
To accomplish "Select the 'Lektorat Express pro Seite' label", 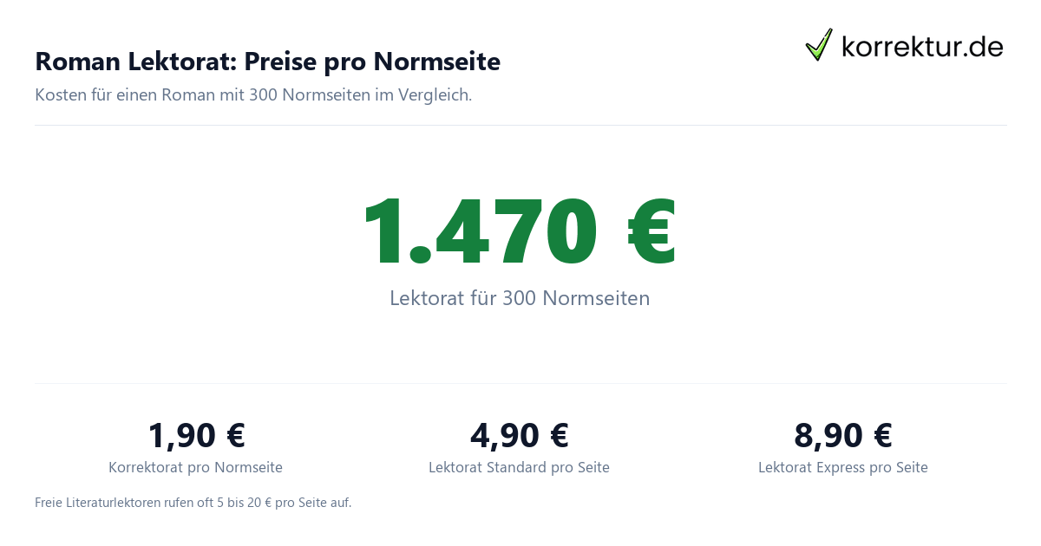I will click(x=843, y=467).
